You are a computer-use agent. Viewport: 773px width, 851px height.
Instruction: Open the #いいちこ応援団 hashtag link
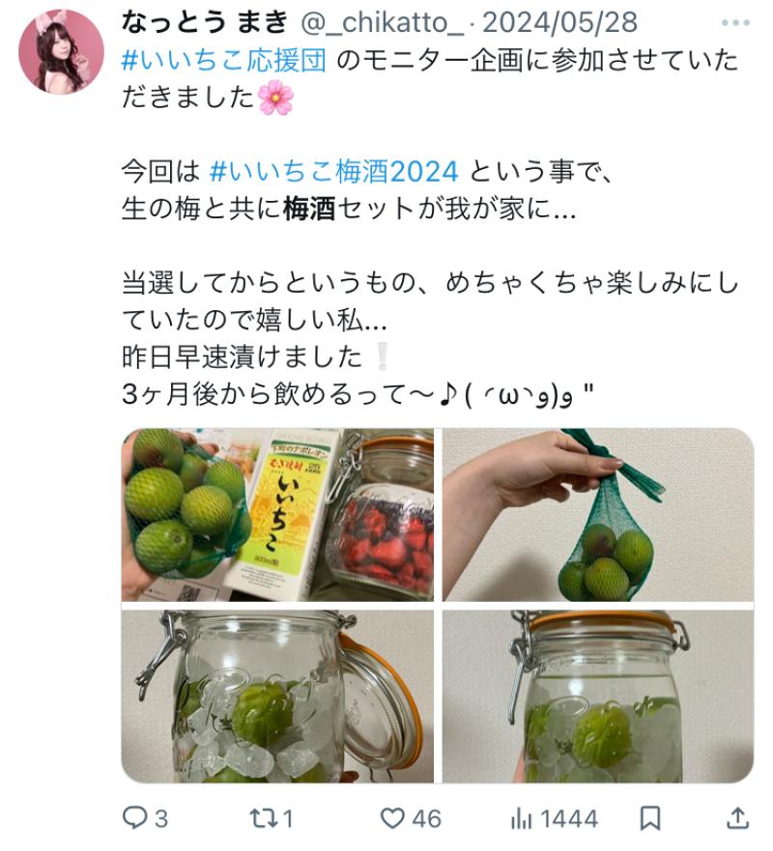223,60
